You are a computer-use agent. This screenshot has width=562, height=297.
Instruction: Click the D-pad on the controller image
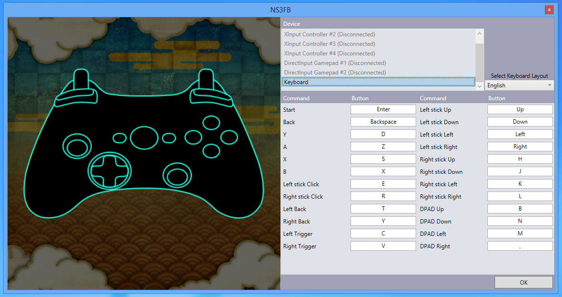(x=110, y=170)
